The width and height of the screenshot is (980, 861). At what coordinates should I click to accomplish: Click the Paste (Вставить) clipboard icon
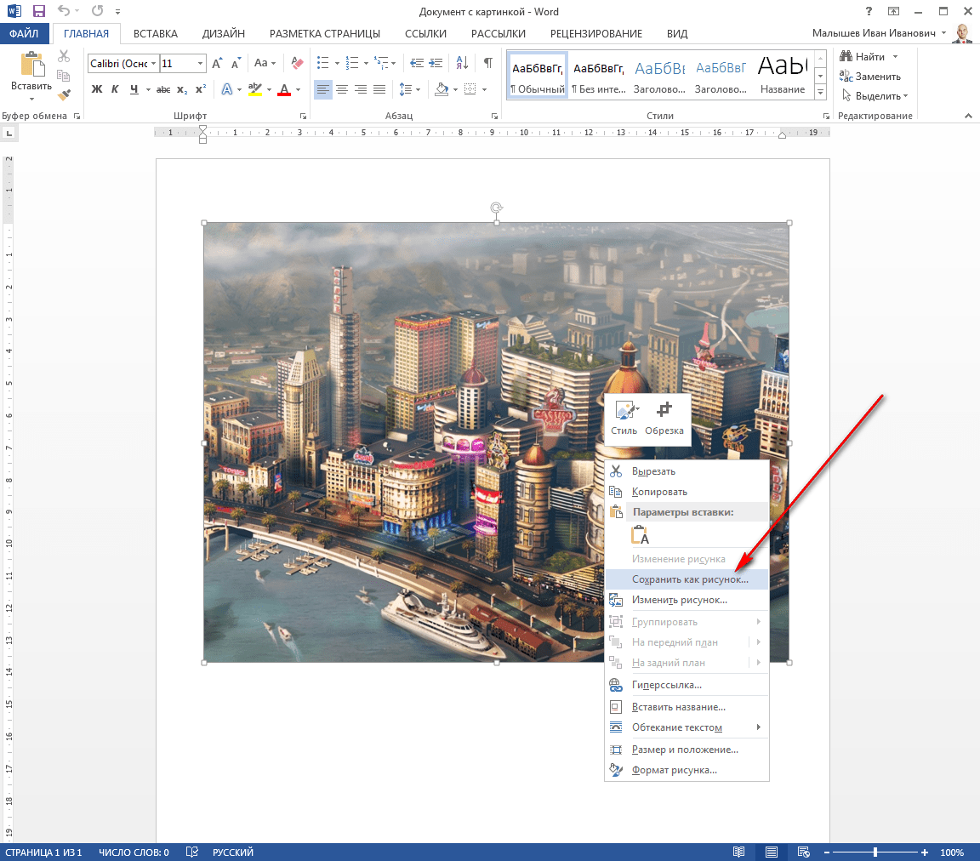[31, 65]
